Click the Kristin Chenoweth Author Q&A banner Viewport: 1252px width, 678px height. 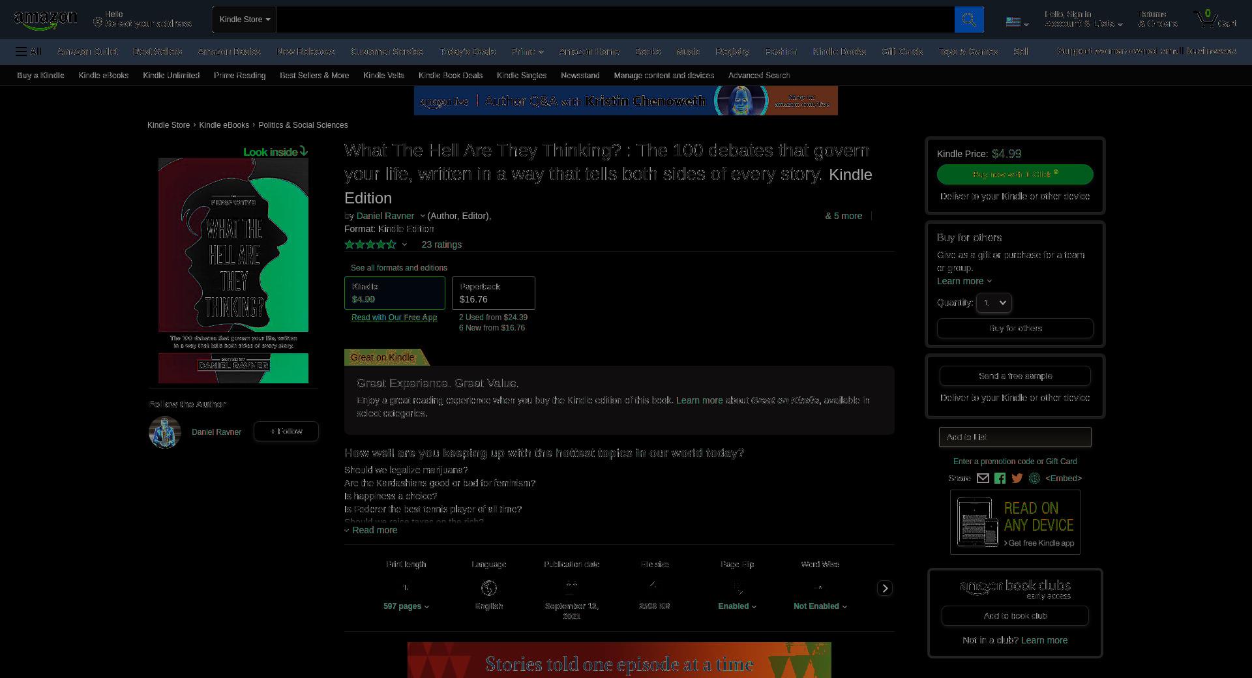click(x=626, y=101)
